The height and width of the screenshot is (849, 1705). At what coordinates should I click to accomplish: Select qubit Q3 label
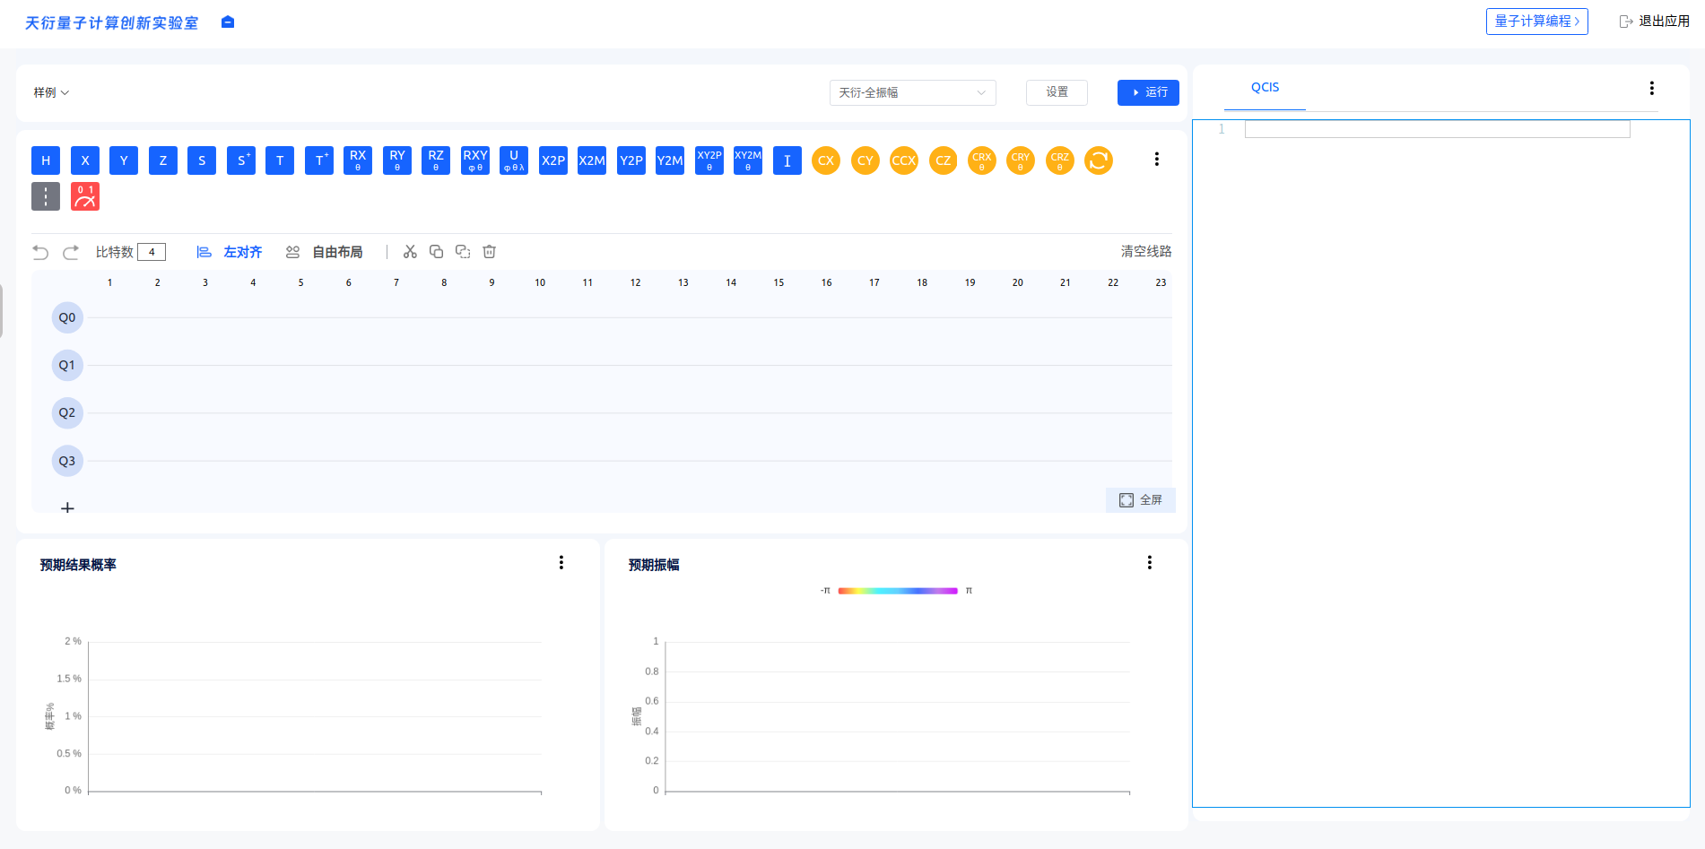67,461
